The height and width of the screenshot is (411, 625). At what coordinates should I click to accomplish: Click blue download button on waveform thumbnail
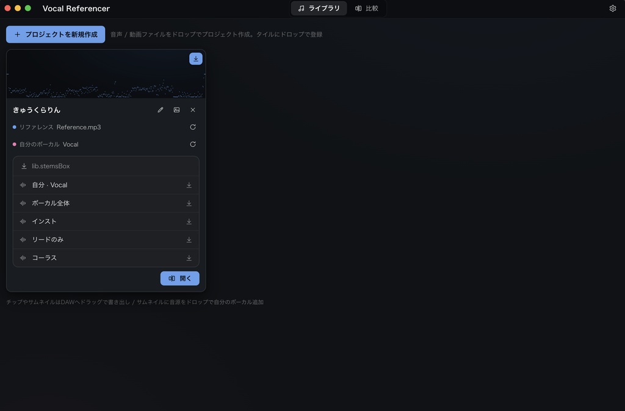[196, 59]
